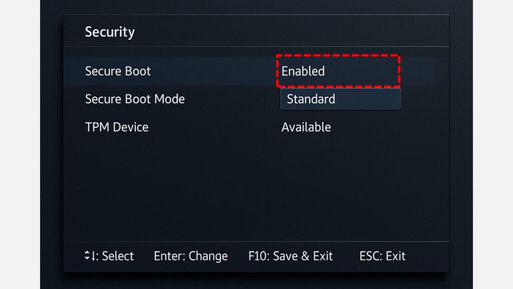
Task: Click the TPM Device Available status
Action: tap(306, 127)
